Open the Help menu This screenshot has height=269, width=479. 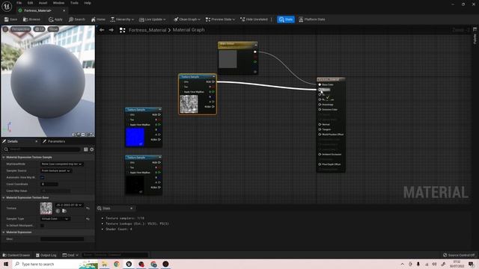88,3
